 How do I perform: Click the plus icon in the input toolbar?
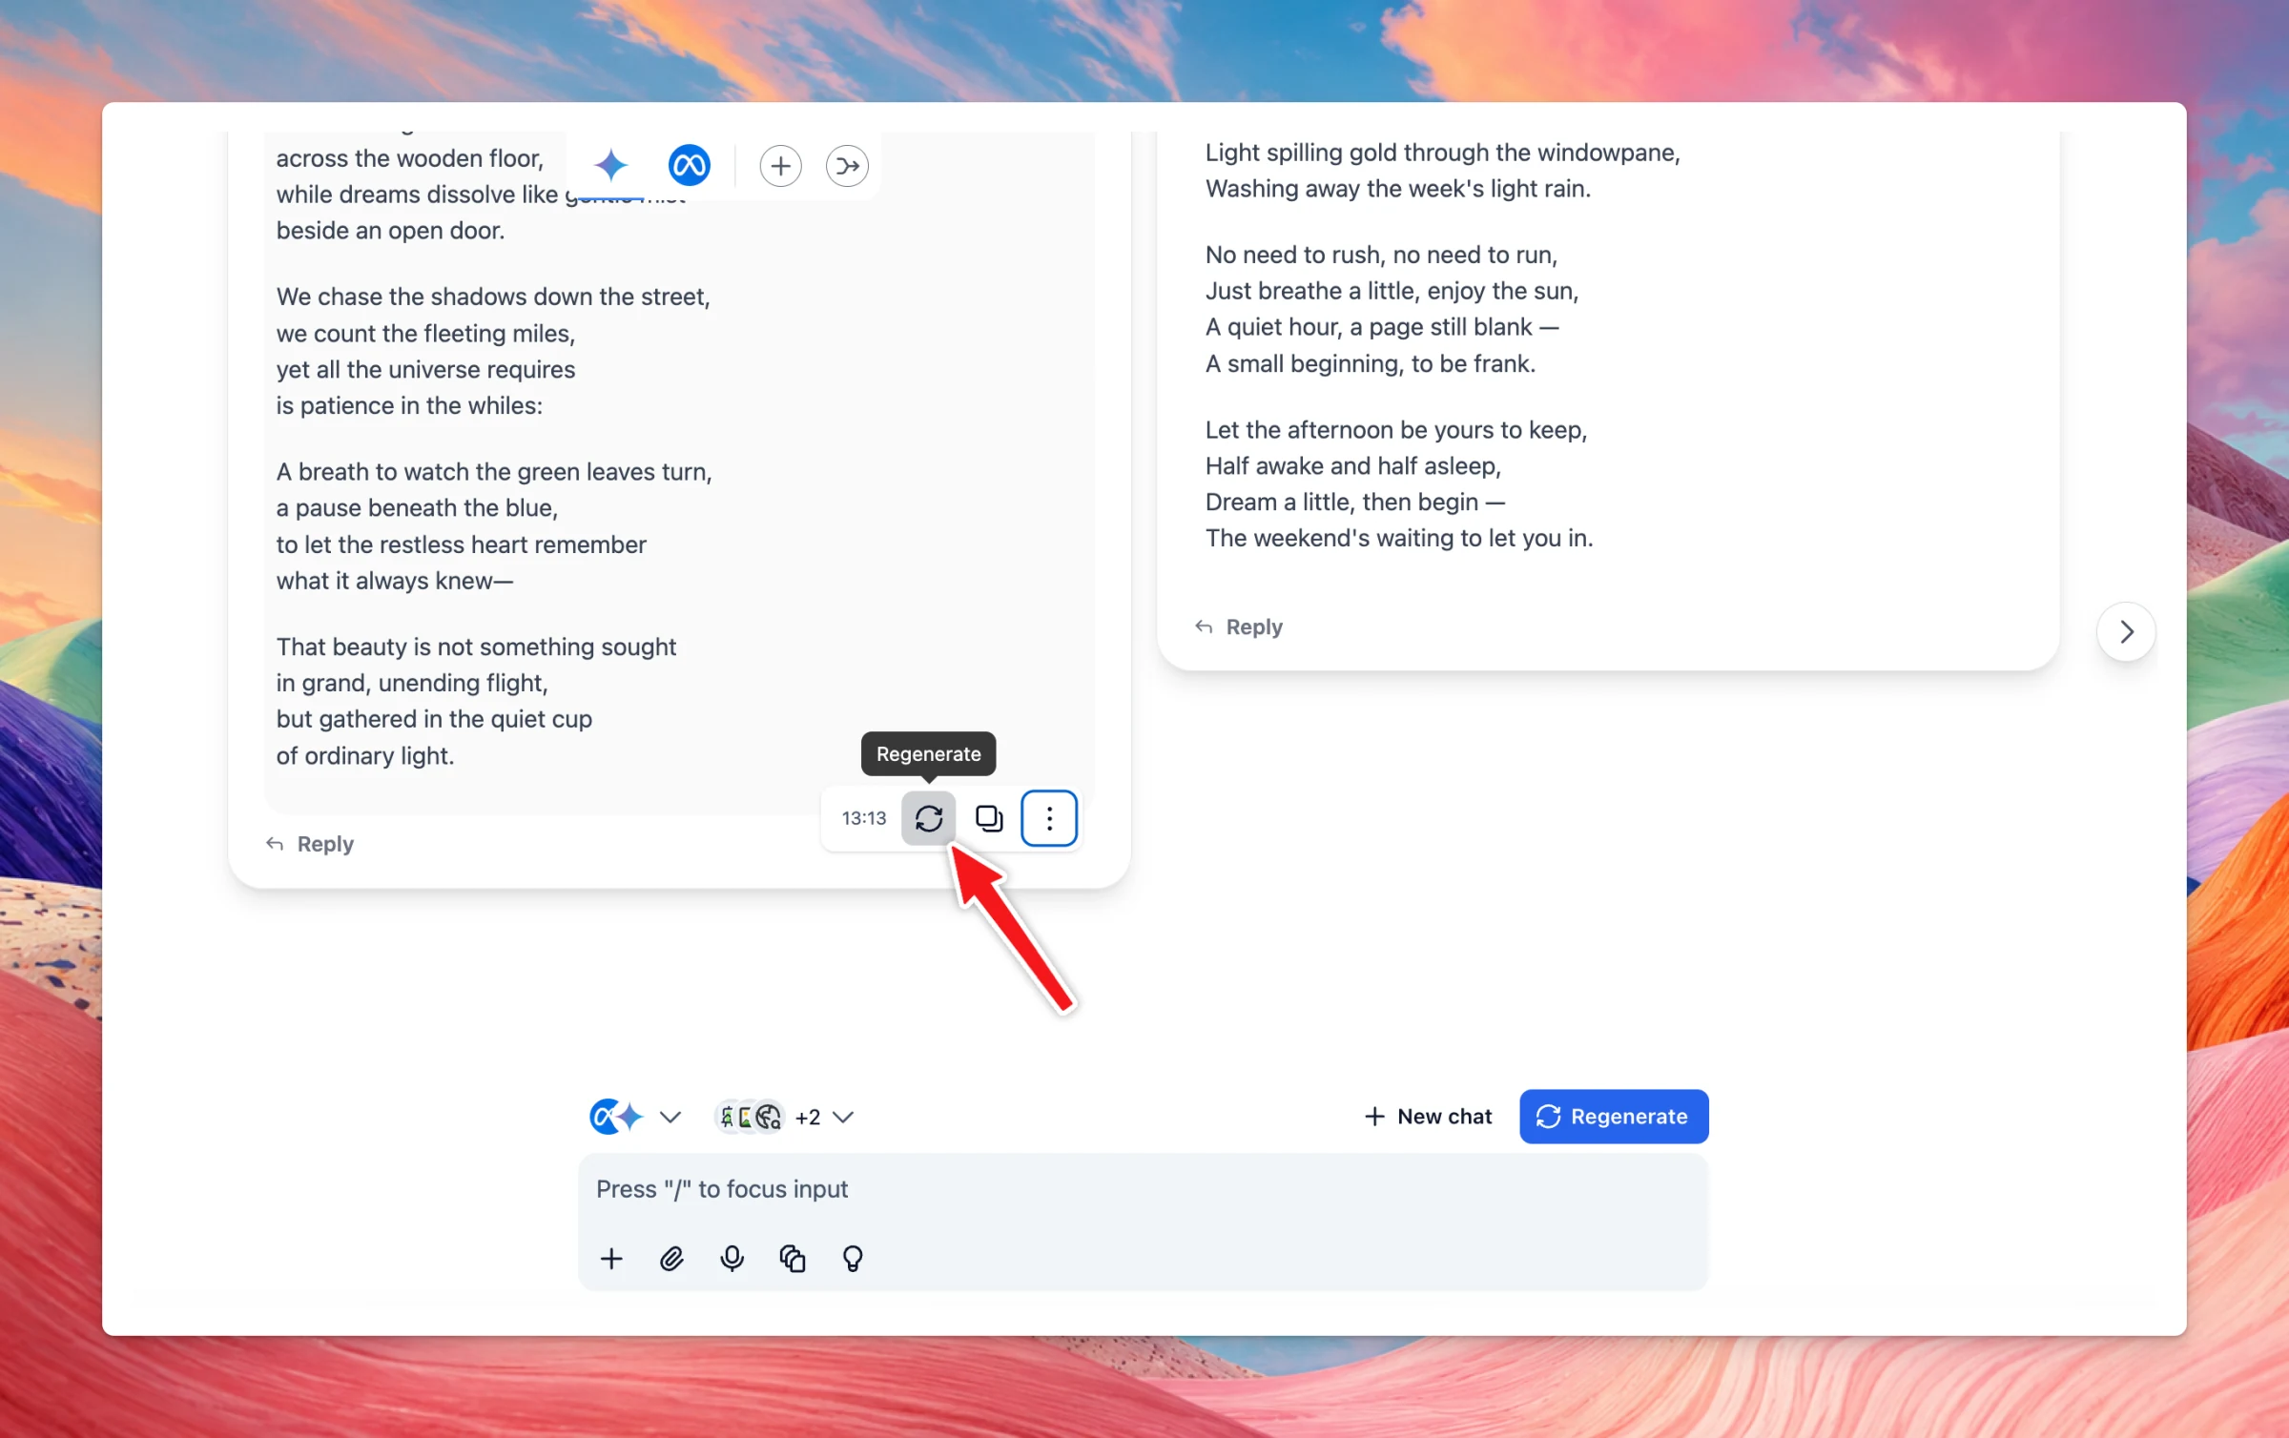pos(611,1259)
